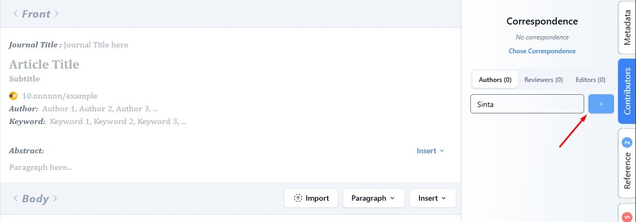Click the plus button to add author
Viewport: 636px width, 222px height.
[601, 104]
